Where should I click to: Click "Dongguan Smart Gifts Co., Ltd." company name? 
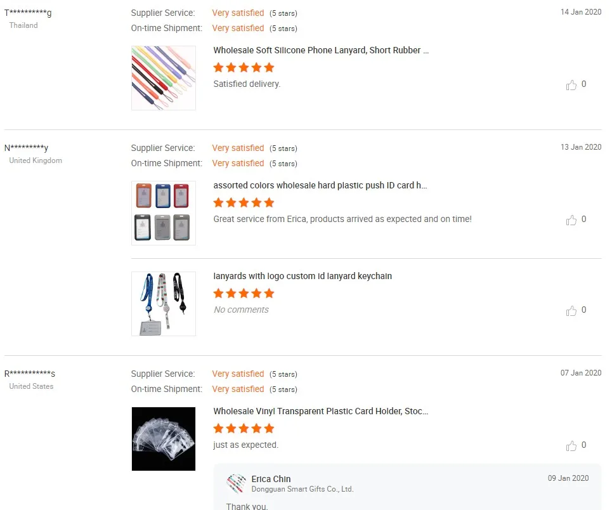(x=302, y=489)
